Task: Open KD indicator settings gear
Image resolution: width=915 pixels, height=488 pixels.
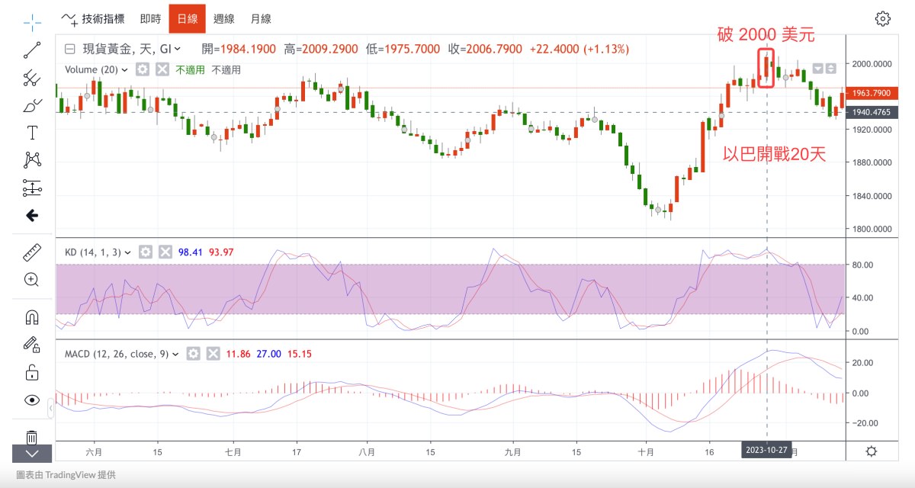Action: tap(146, 252)
